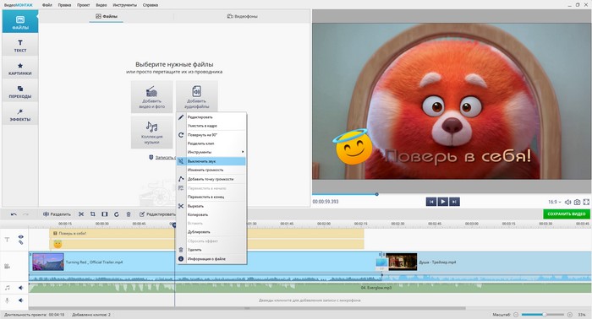
Task: Jump to the next clip in the preview
Action: click(x=454, y=202)
